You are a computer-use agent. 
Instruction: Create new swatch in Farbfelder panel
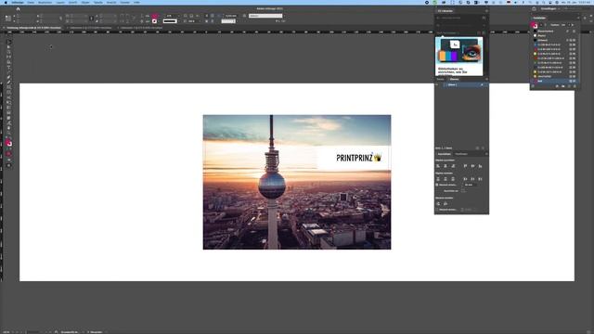coord(569,86)
